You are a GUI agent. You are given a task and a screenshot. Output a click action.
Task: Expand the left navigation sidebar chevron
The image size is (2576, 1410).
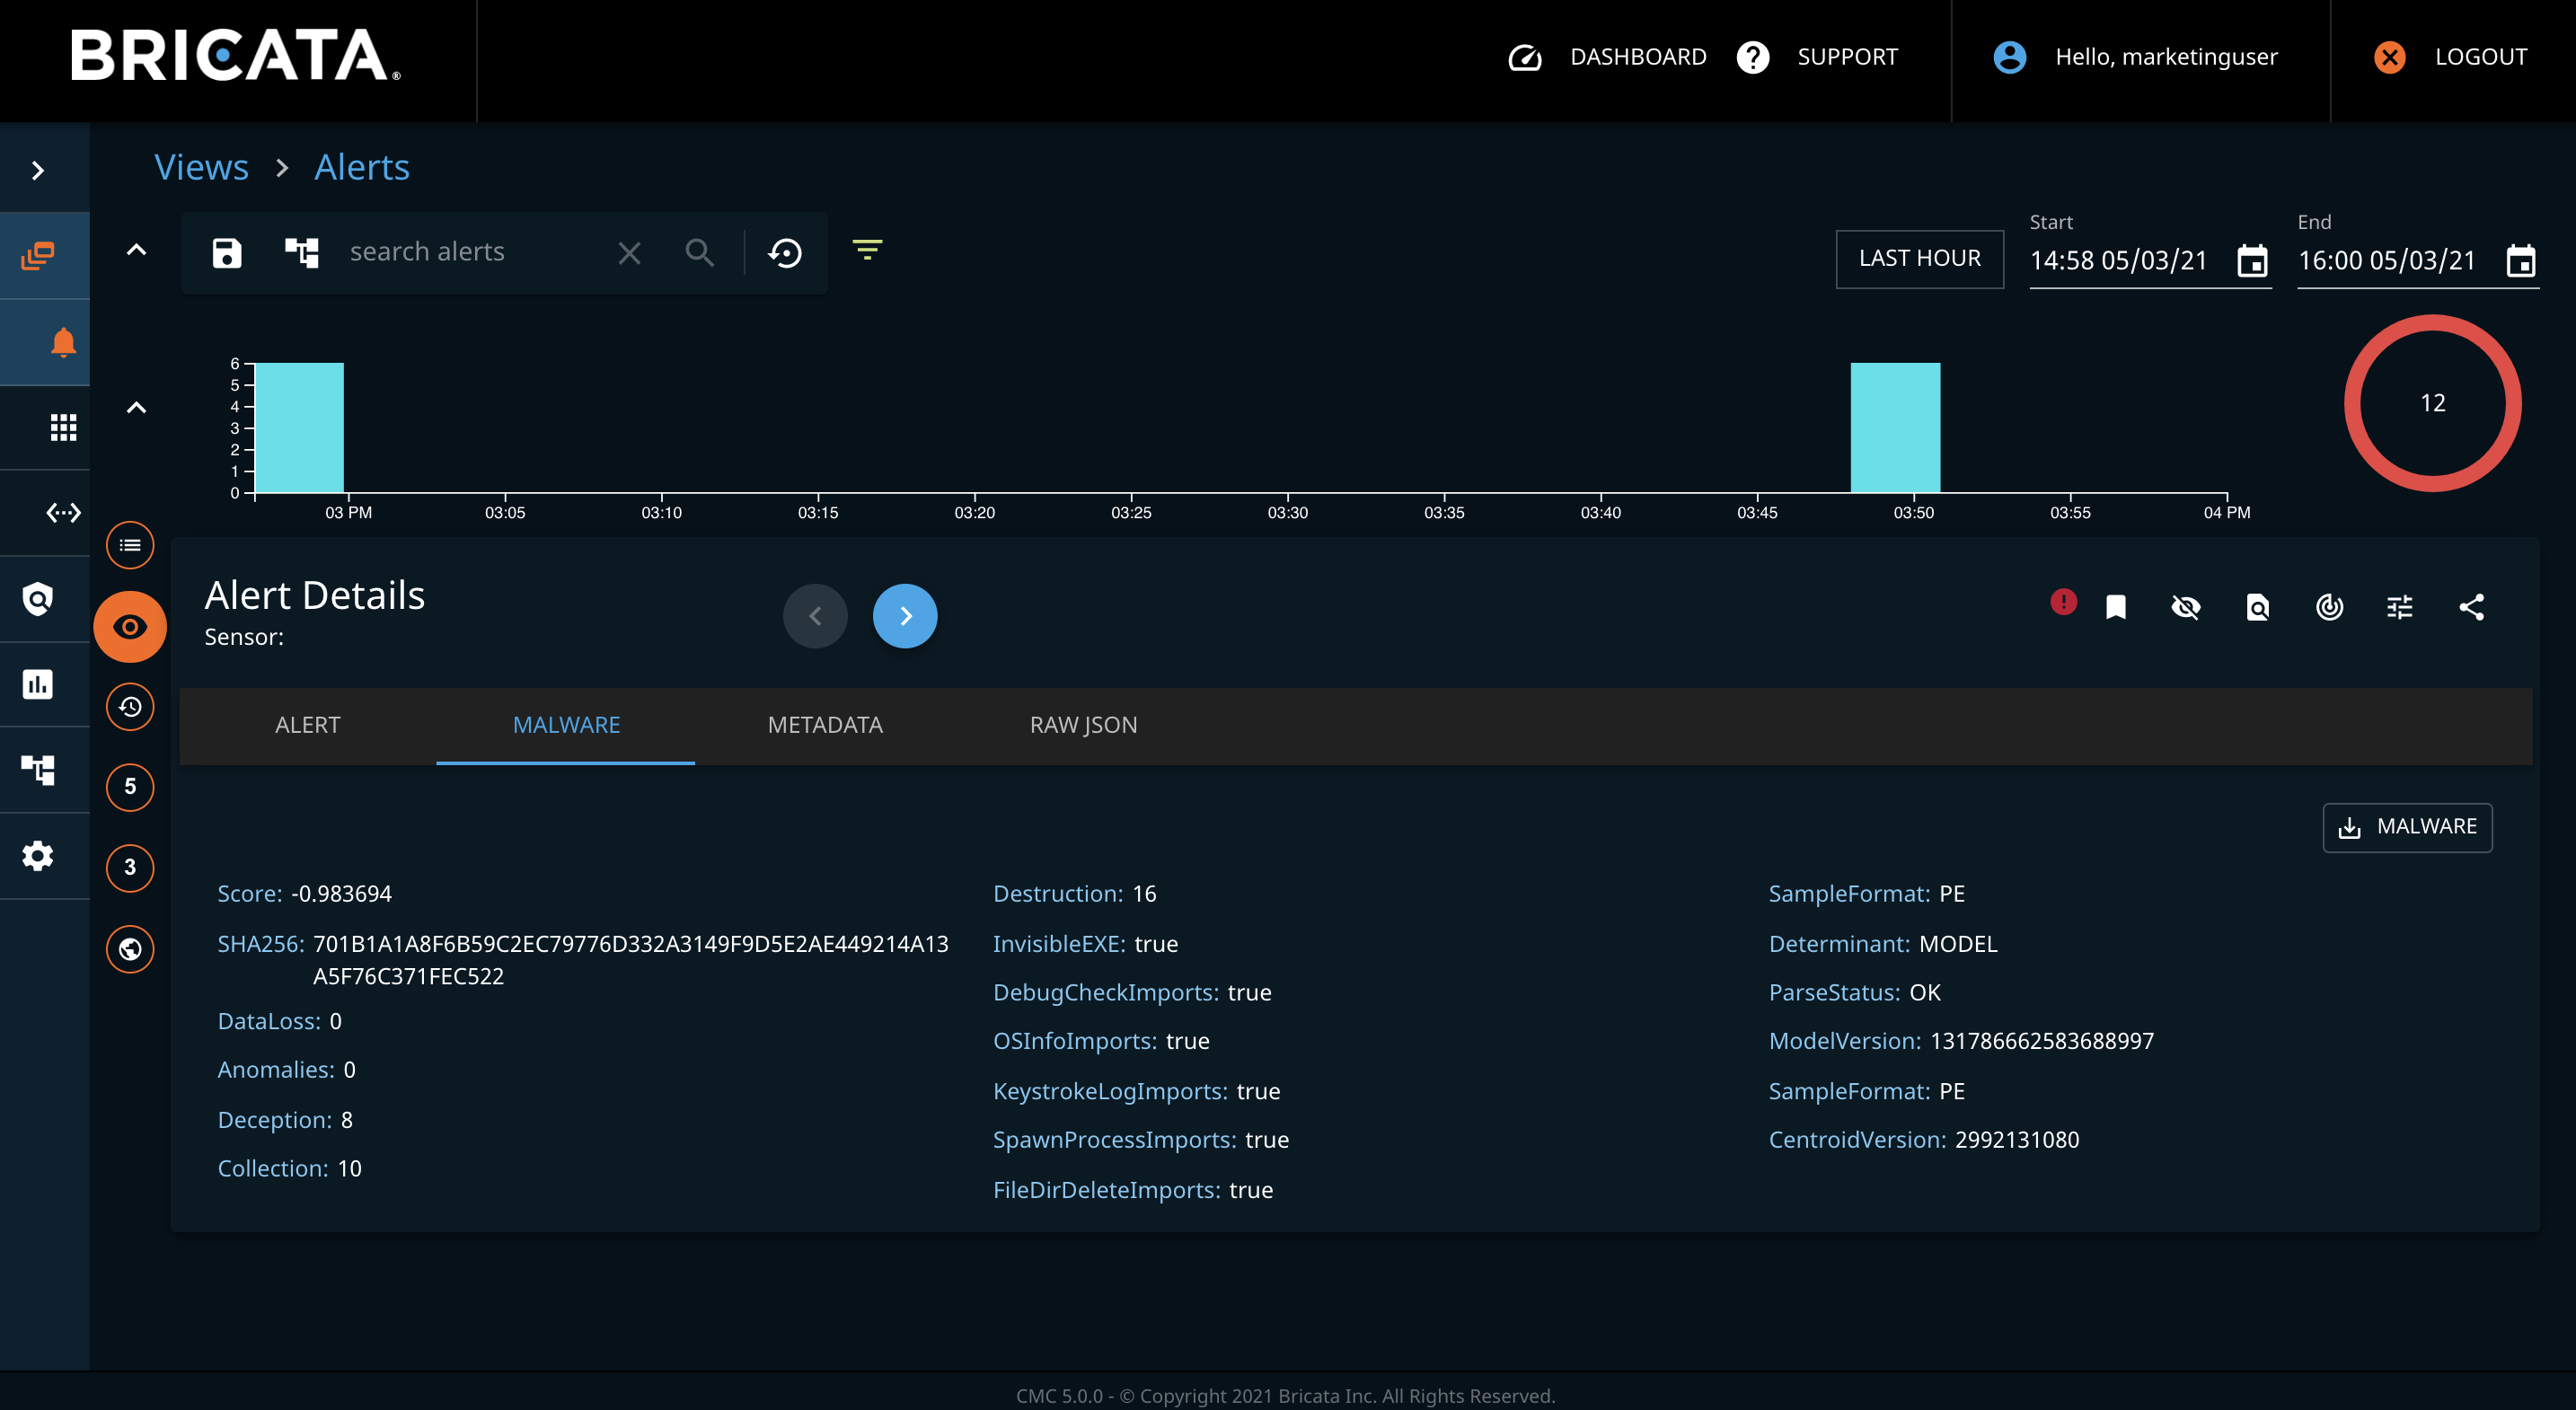pos(38,171)
